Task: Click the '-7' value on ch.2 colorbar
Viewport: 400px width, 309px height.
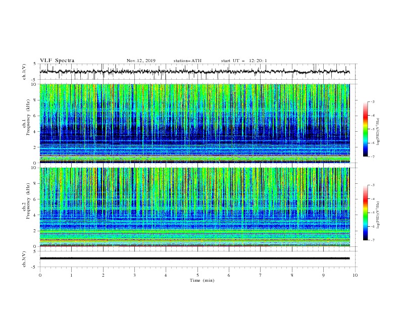Action: pos(372,240)
